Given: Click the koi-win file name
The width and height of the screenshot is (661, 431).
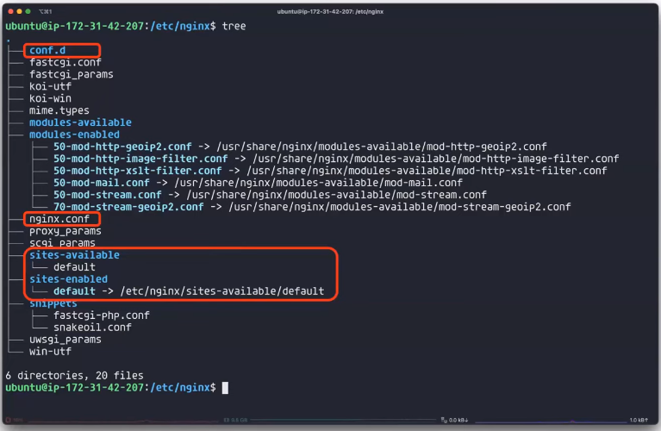Looking at the screenshot, I should [x=50, y=98].
